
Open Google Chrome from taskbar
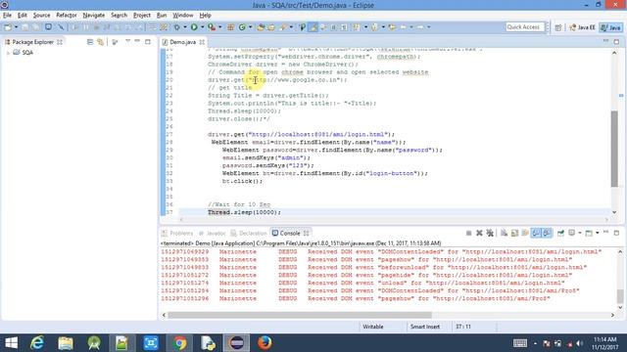pos(179,343)
